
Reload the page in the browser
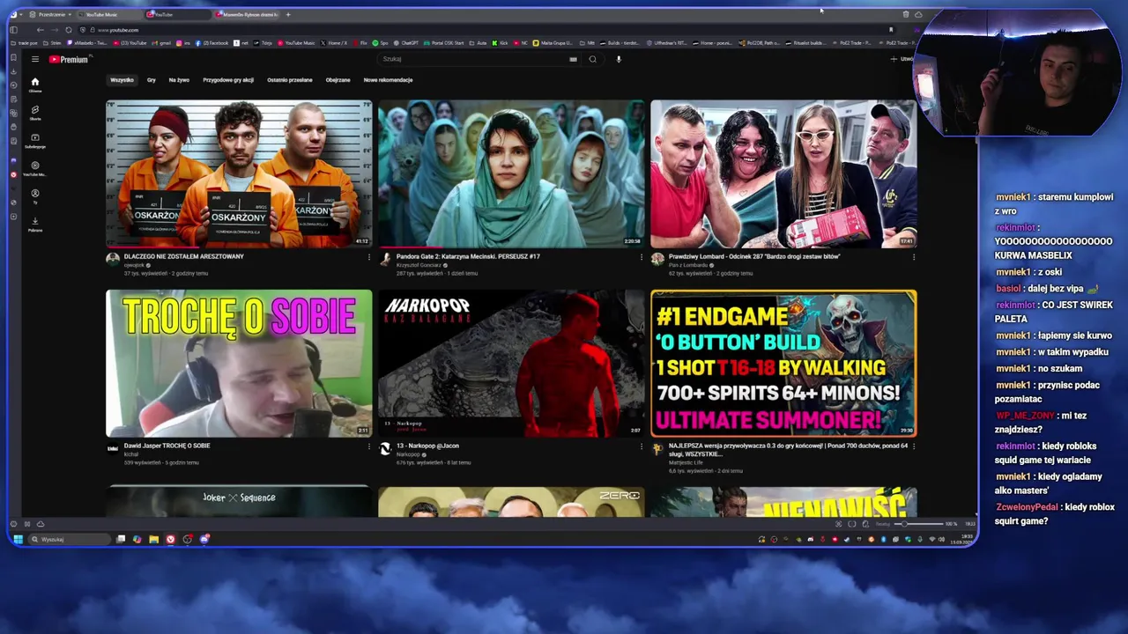69,30
